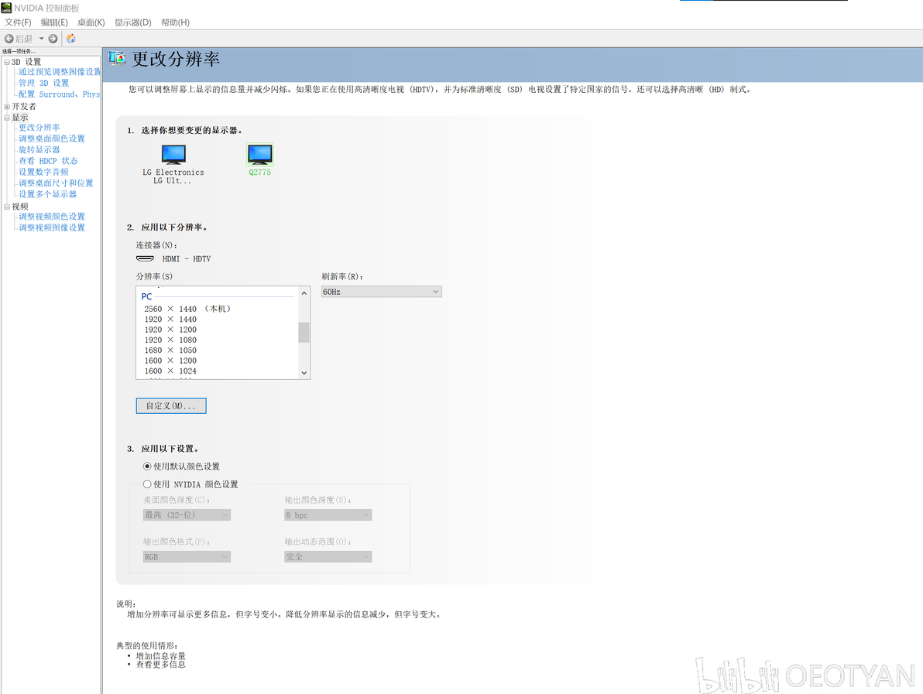Click resolution list scroll up arrow
Image resolution: width=923 pixels, height=694 pixels.
pos(304,293)
